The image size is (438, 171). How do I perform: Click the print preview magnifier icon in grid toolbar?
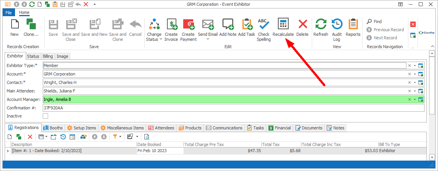pyautogui.click(x=147, y=137)
